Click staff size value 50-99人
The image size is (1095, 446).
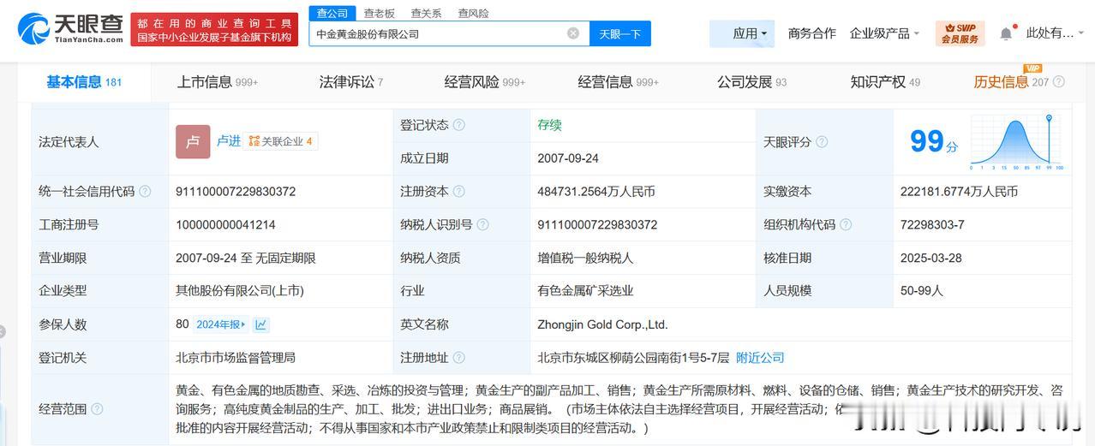coord(922,291)
